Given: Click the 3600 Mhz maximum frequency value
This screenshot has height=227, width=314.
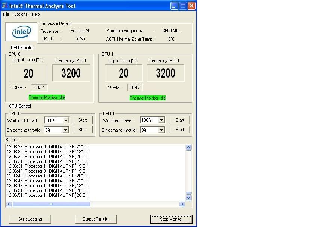Looking at the screenshot, I should [172, 31].
